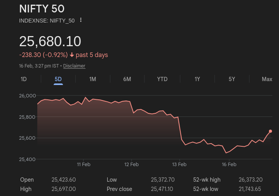The width and height of the screenshot is (279, 196).
Task: Click the Open value 25,423.60
Action: 64,180
